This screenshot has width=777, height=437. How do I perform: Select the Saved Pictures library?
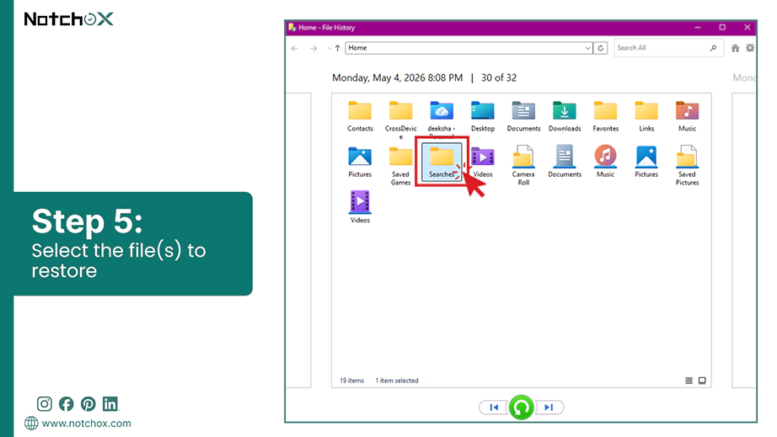pos(687,166)
